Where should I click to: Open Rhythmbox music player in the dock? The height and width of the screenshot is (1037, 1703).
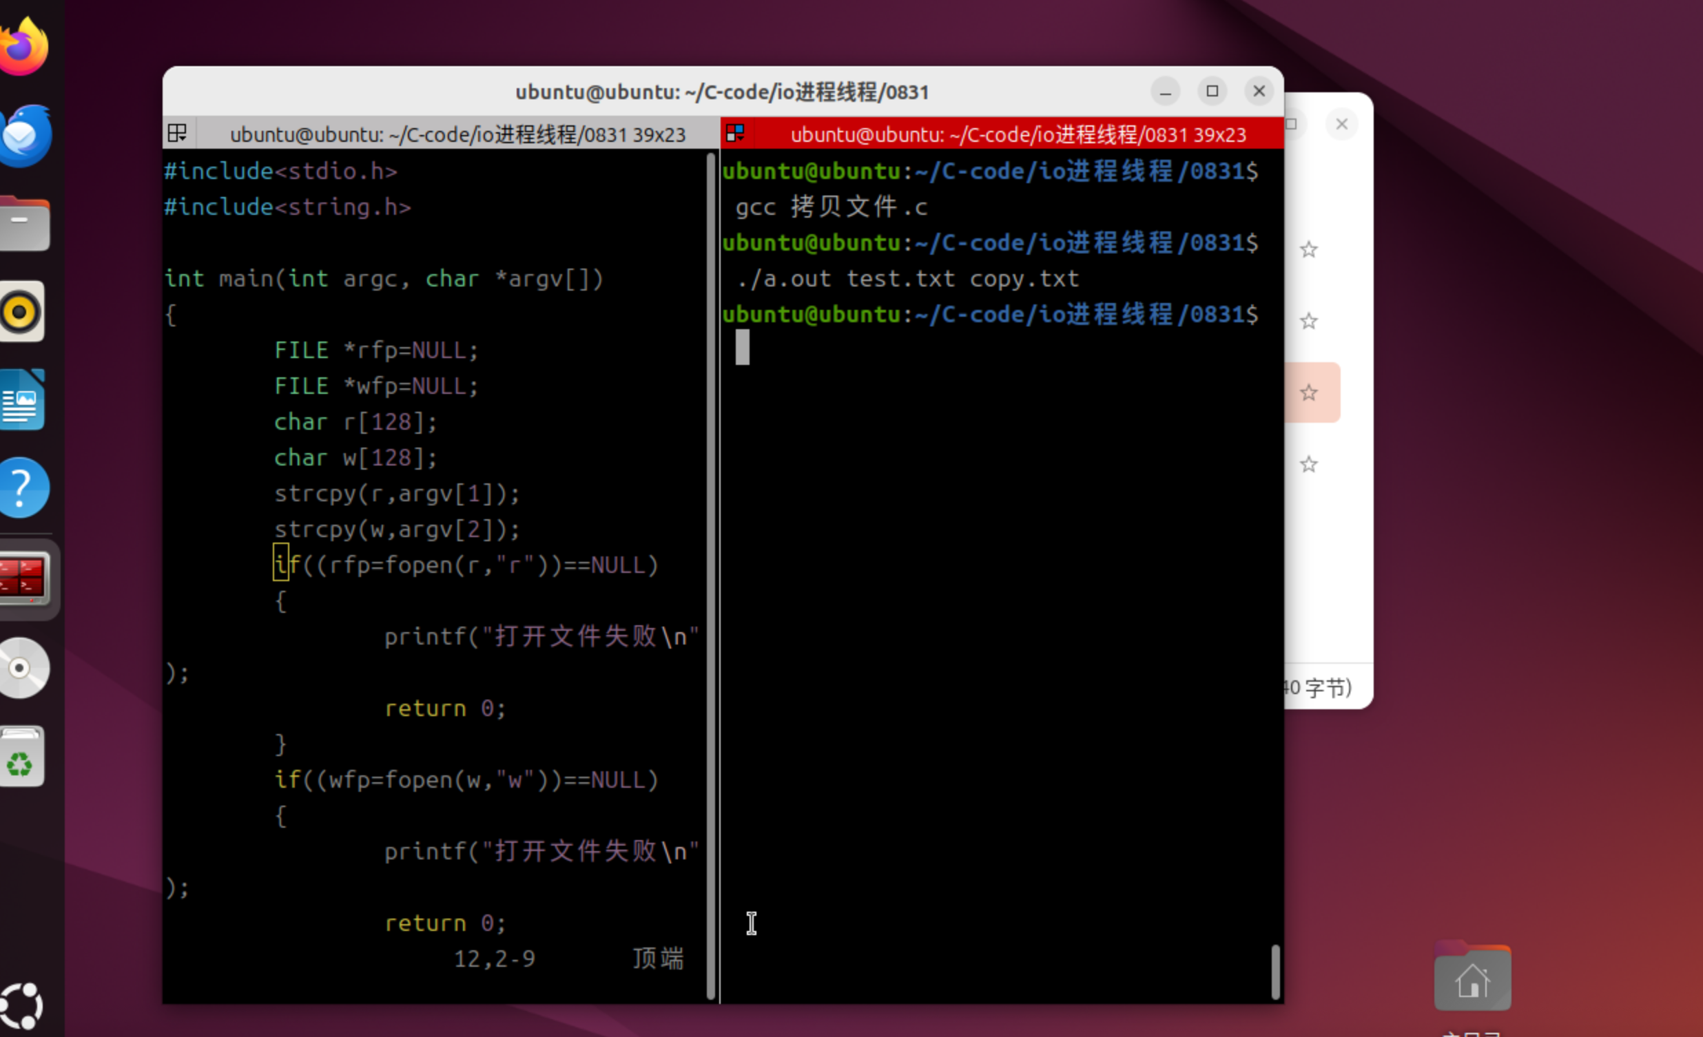(x=22, y=312)
